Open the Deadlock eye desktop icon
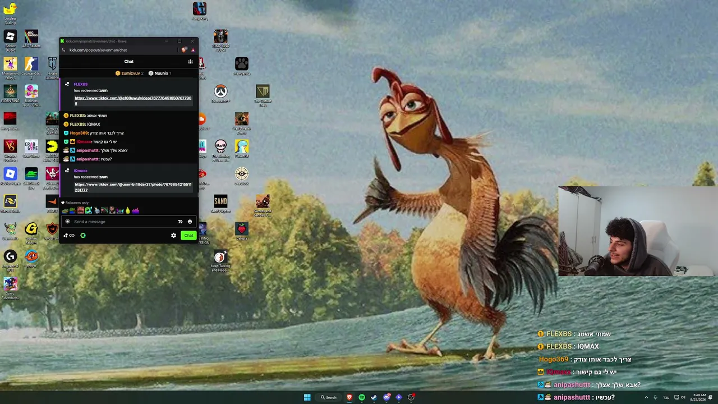This screenshot has width=718, height=404. tap(242, 176)
